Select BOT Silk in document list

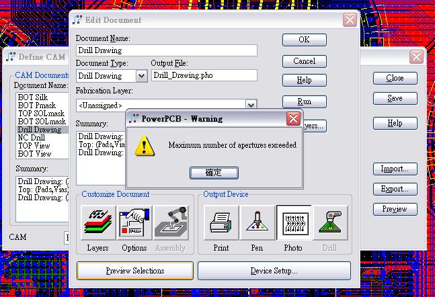(33, 97)
